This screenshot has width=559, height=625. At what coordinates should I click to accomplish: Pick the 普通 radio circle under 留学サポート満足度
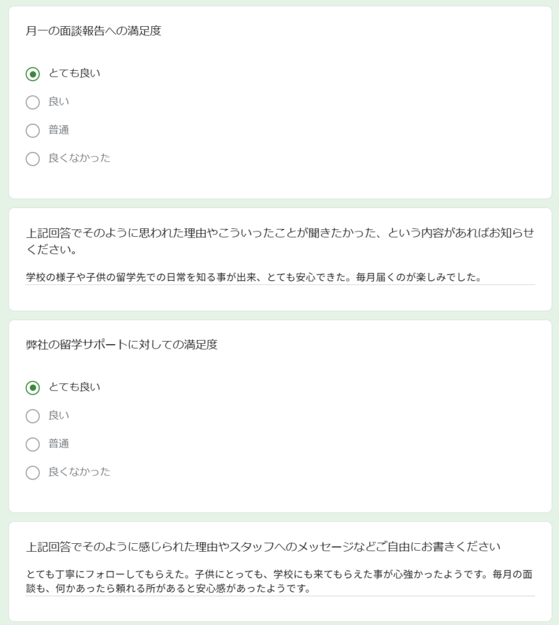coord(33,444)
